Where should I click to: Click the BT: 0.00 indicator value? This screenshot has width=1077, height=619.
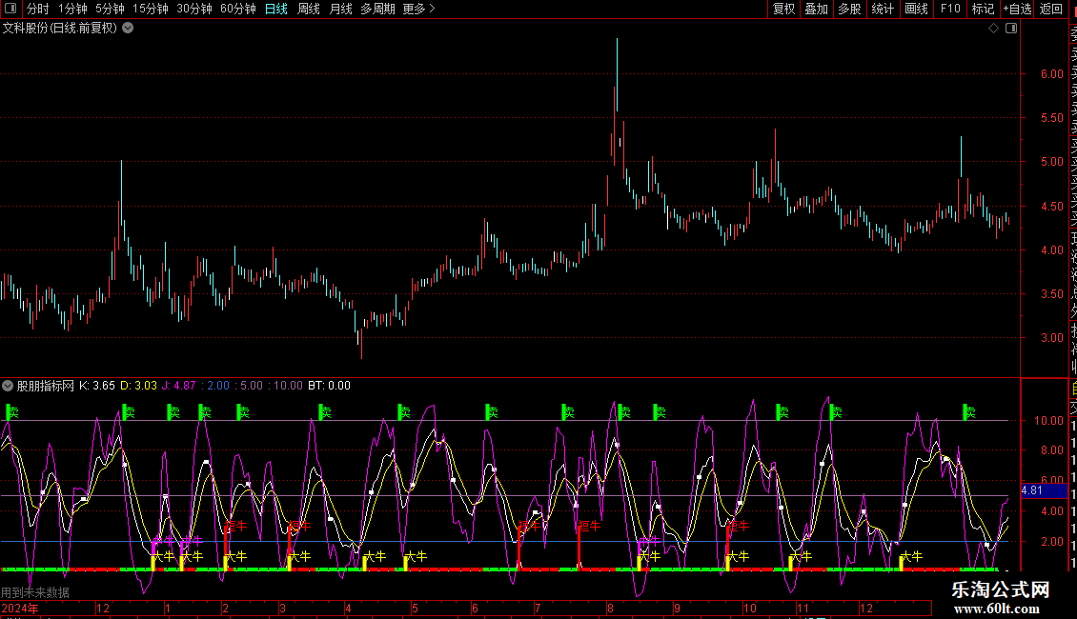(x=329, y=386)
